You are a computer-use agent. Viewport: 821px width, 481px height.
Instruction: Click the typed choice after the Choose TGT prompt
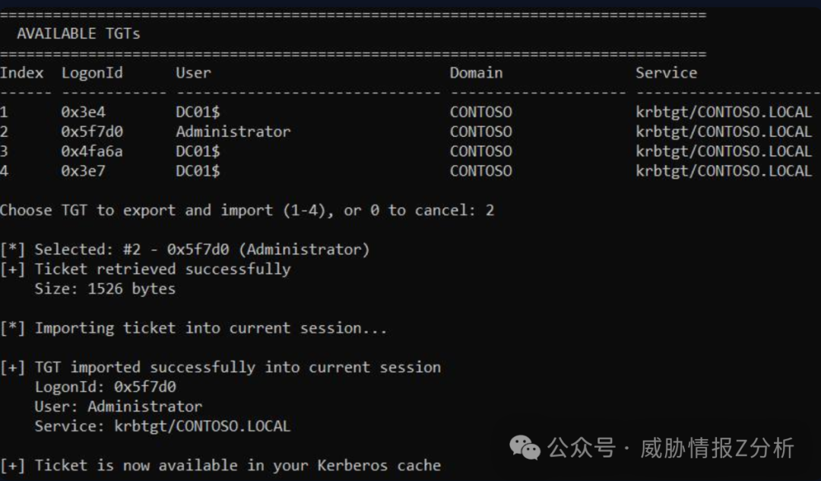(490, 210)
